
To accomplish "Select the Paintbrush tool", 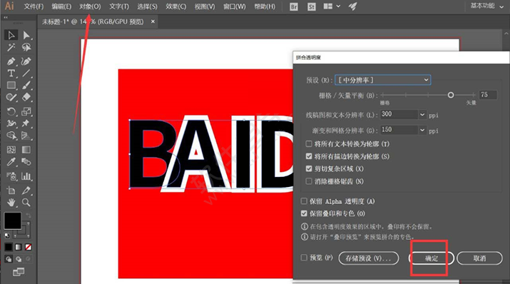I will pos(26,85).
